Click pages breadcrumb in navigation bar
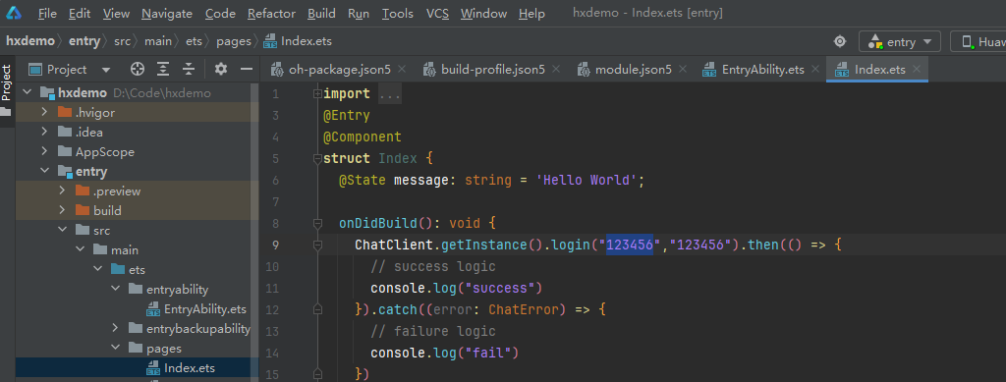 233,41
